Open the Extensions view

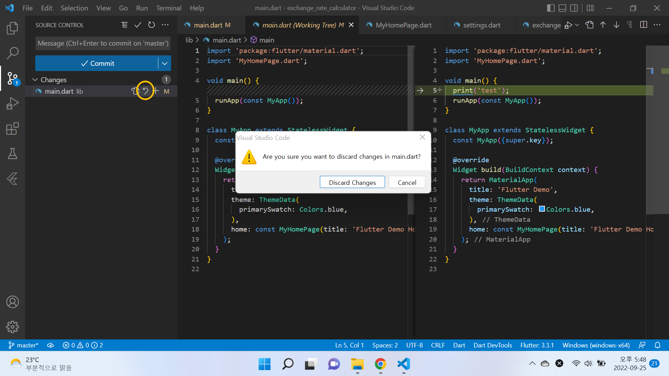point(13,128)
